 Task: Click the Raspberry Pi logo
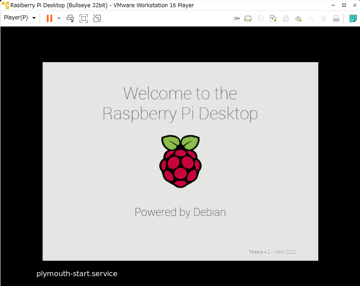click(x=180, y=161)
